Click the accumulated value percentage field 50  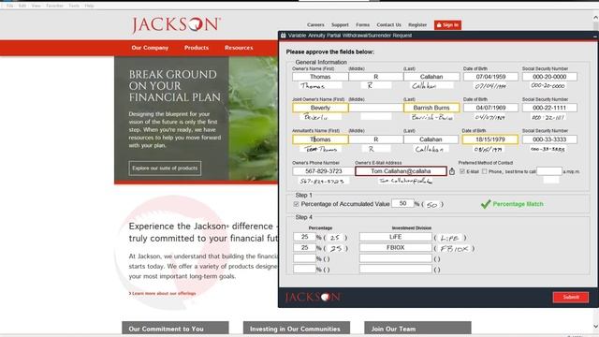click(402, 204)
